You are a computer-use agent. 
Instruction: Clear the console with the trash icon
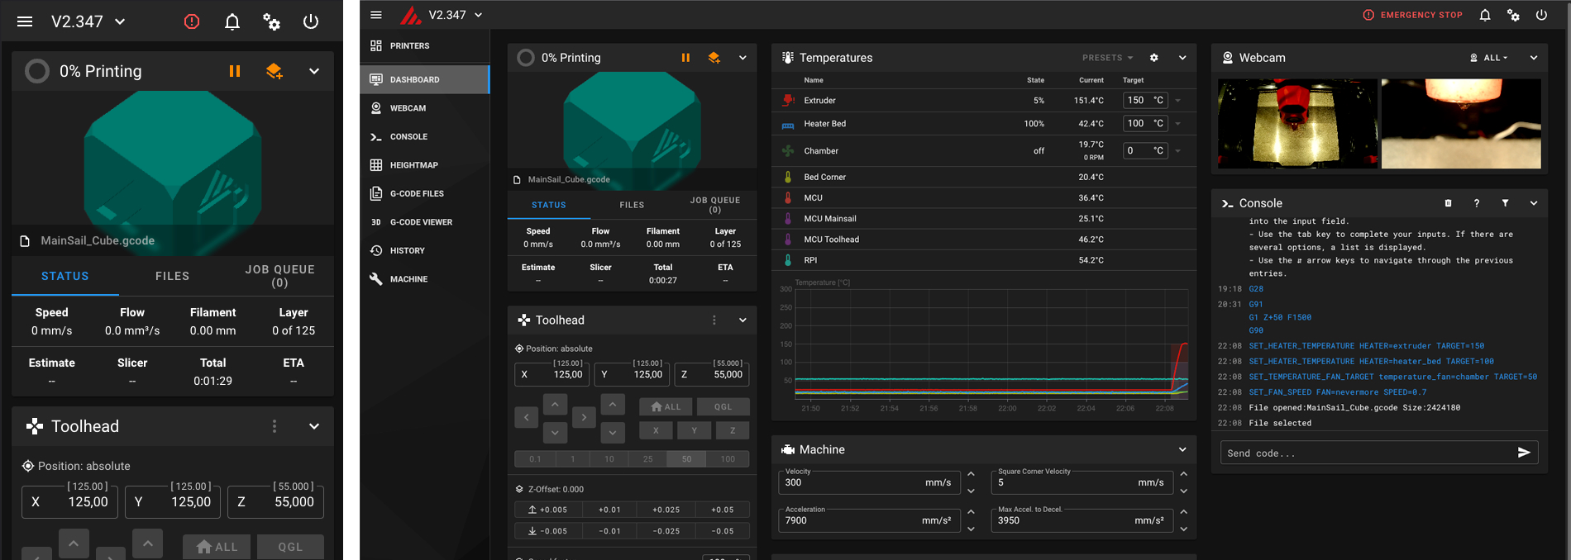[x=1448, y=203]
